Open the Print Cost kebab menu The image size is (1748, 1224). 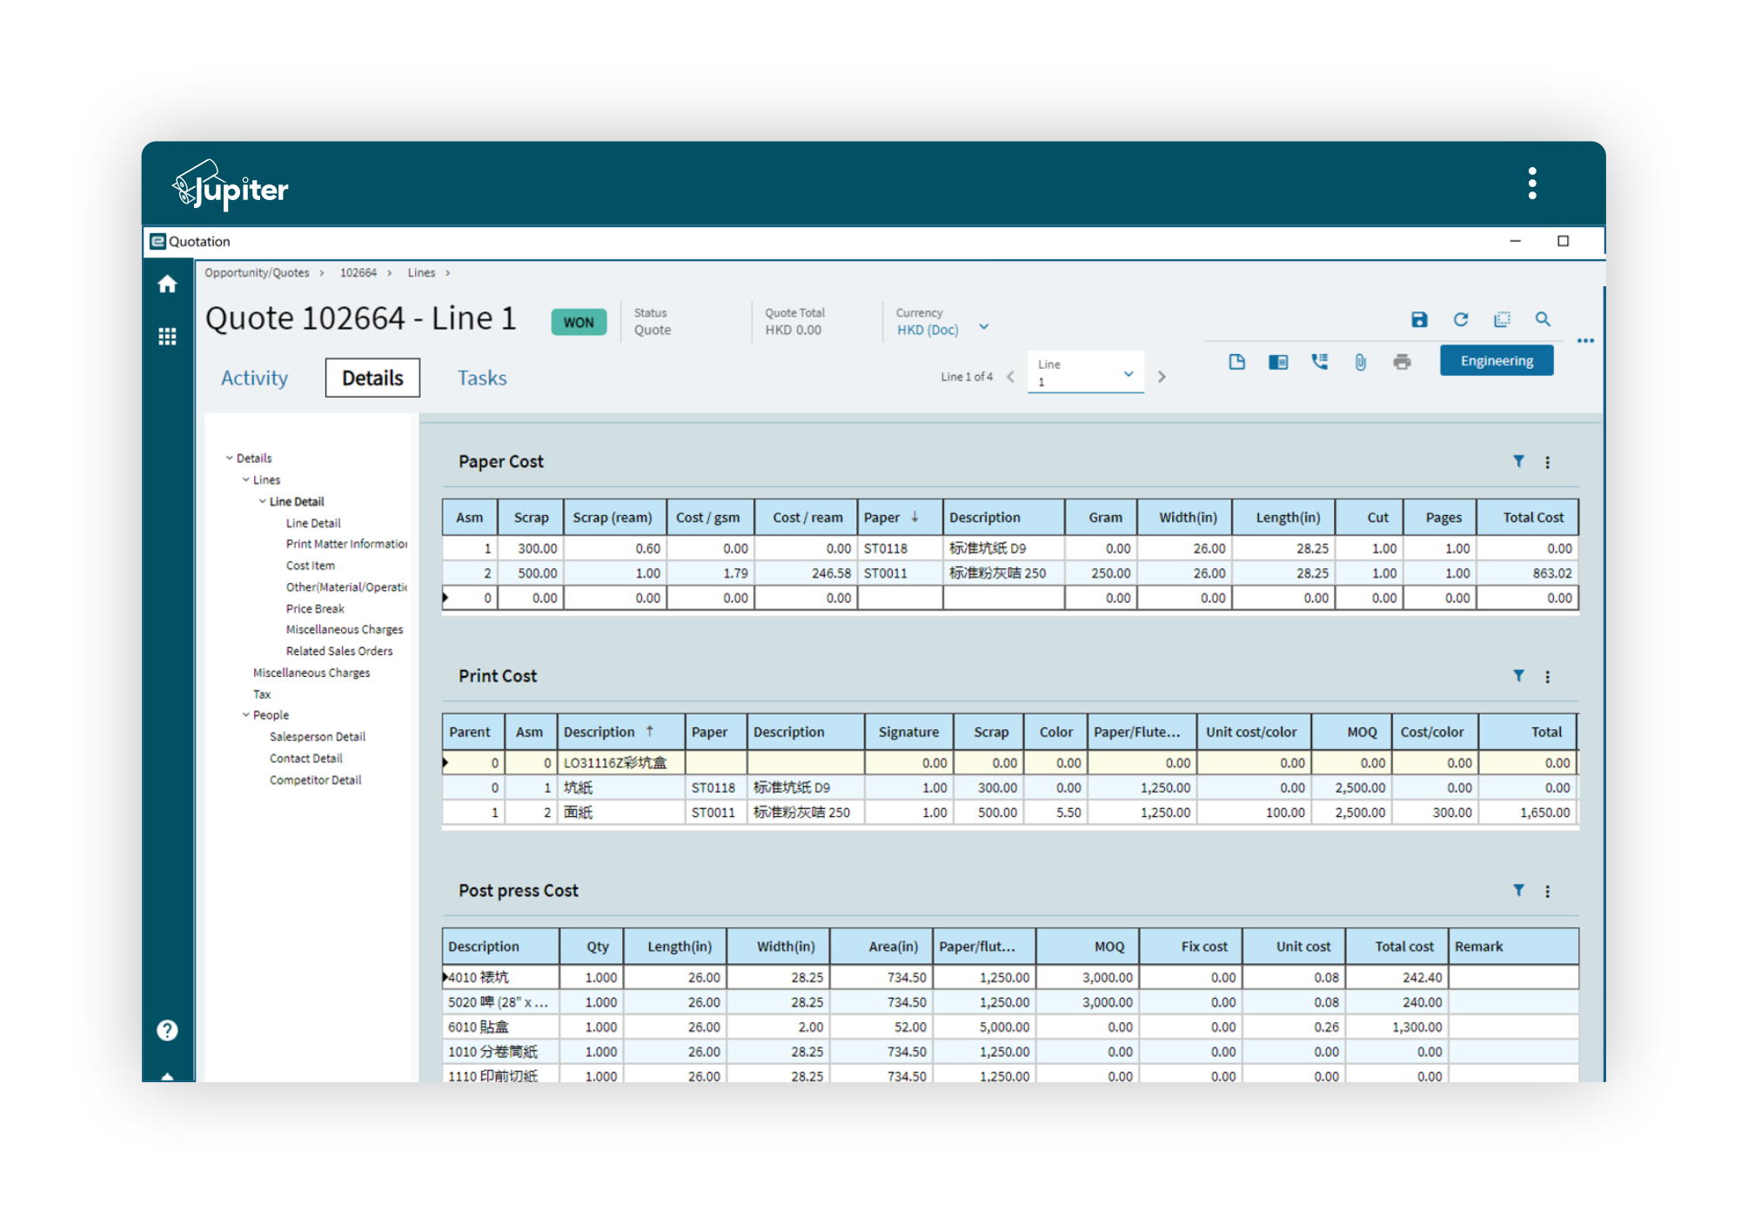click(x=1548, y=676)
